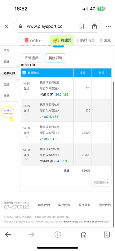Switch to 討論 sidebar tab
The width and height of the screenshot is (115, 251).
click(x=9, y=84)
